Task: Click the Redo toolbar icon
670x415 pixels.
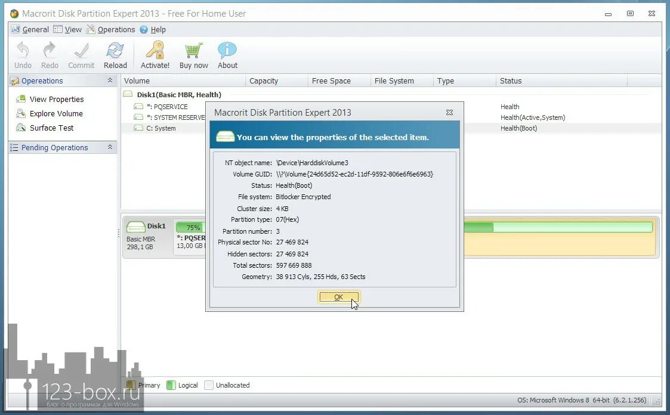Action: tap(50, 50)
